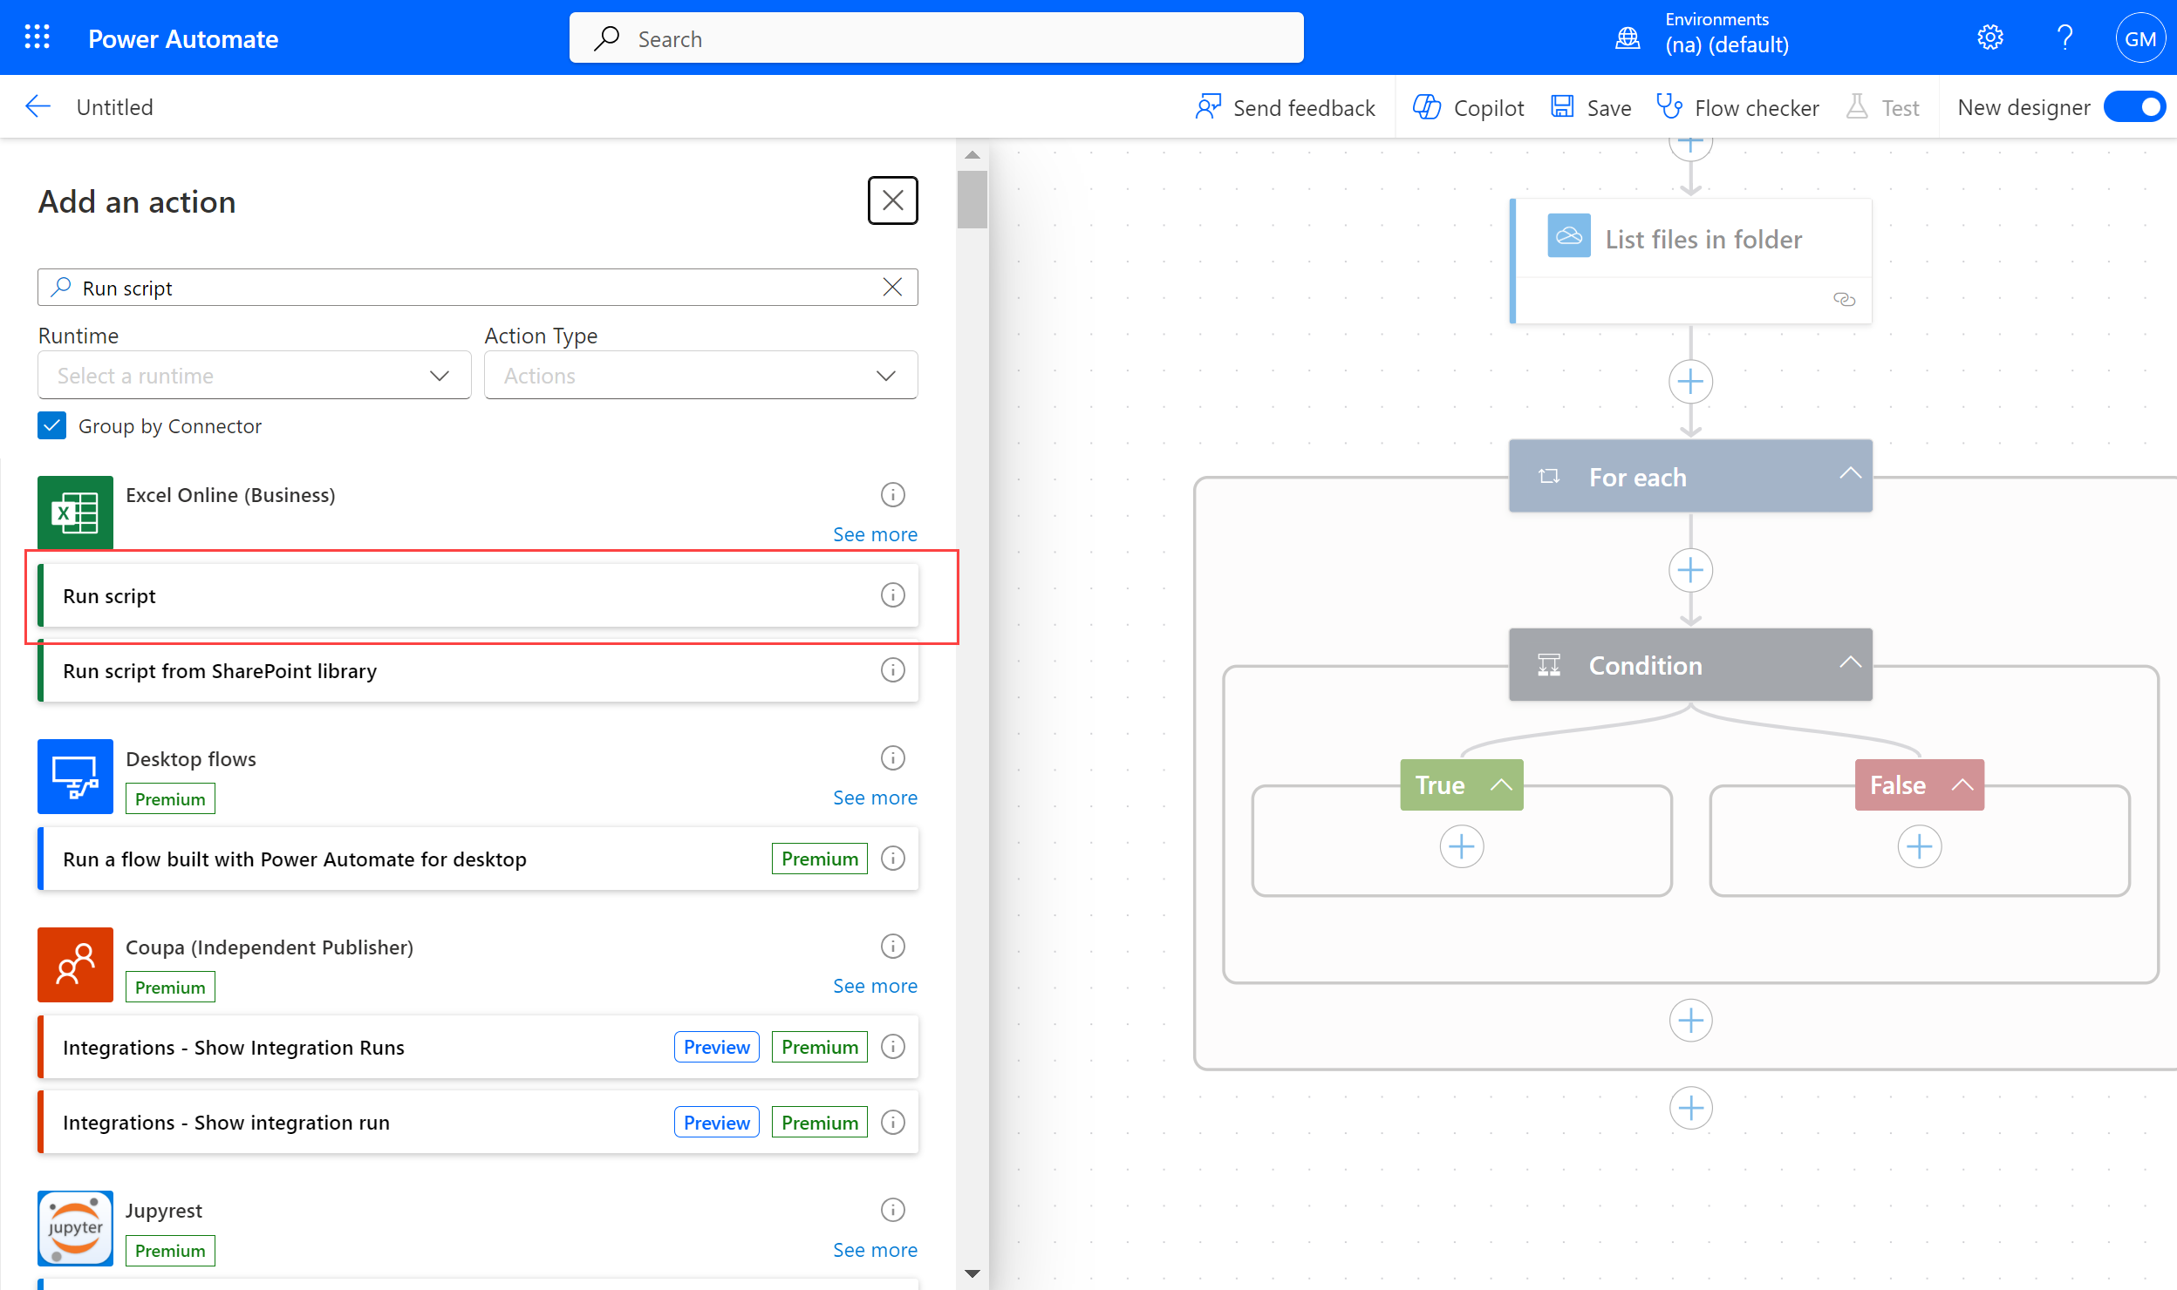Click info icon for Run script action
2177x1290 pixels.
[892, 595]
